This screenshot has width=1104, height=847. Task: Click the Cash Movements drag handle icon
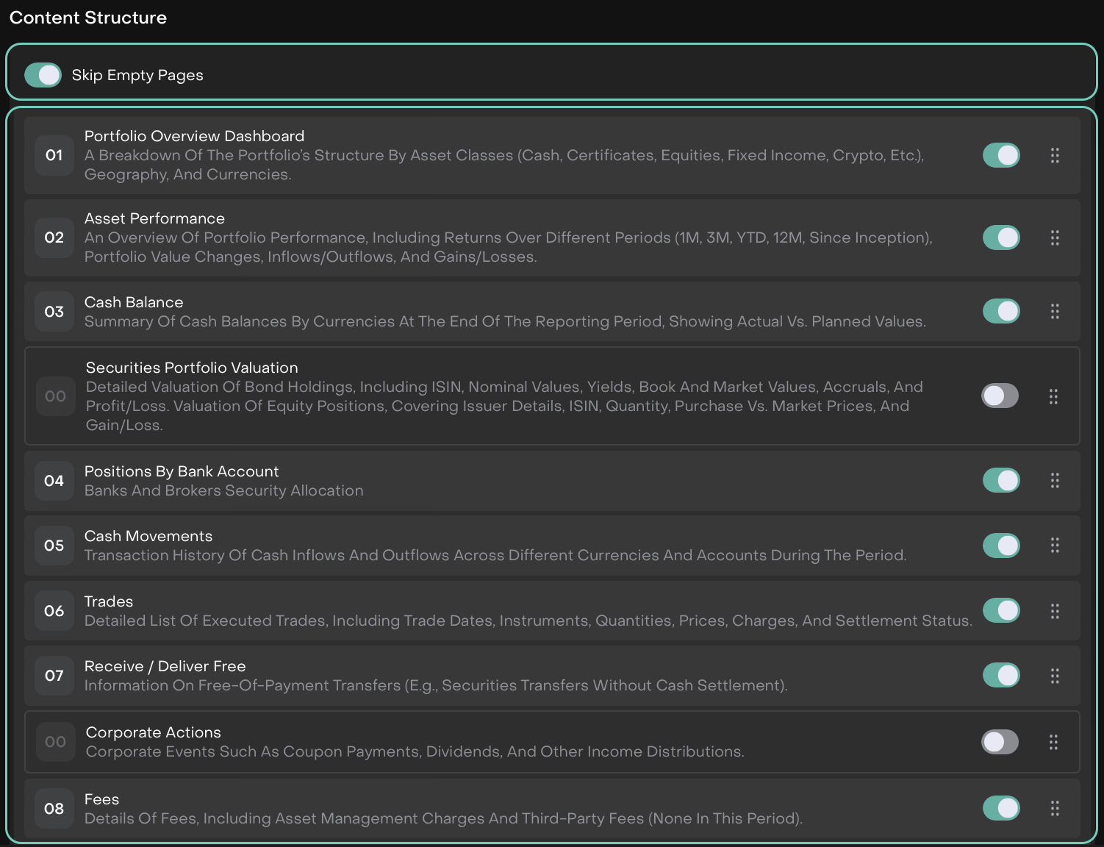tap(1055, 545)
